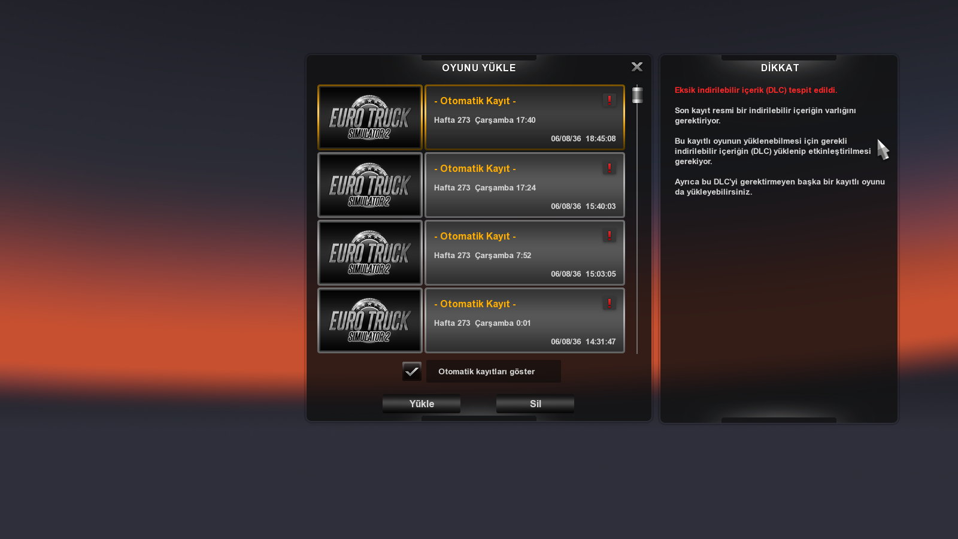The height and width of the screenshot is (539, 958).
Task: Click the Yükle button
Action: coord(422,404)
